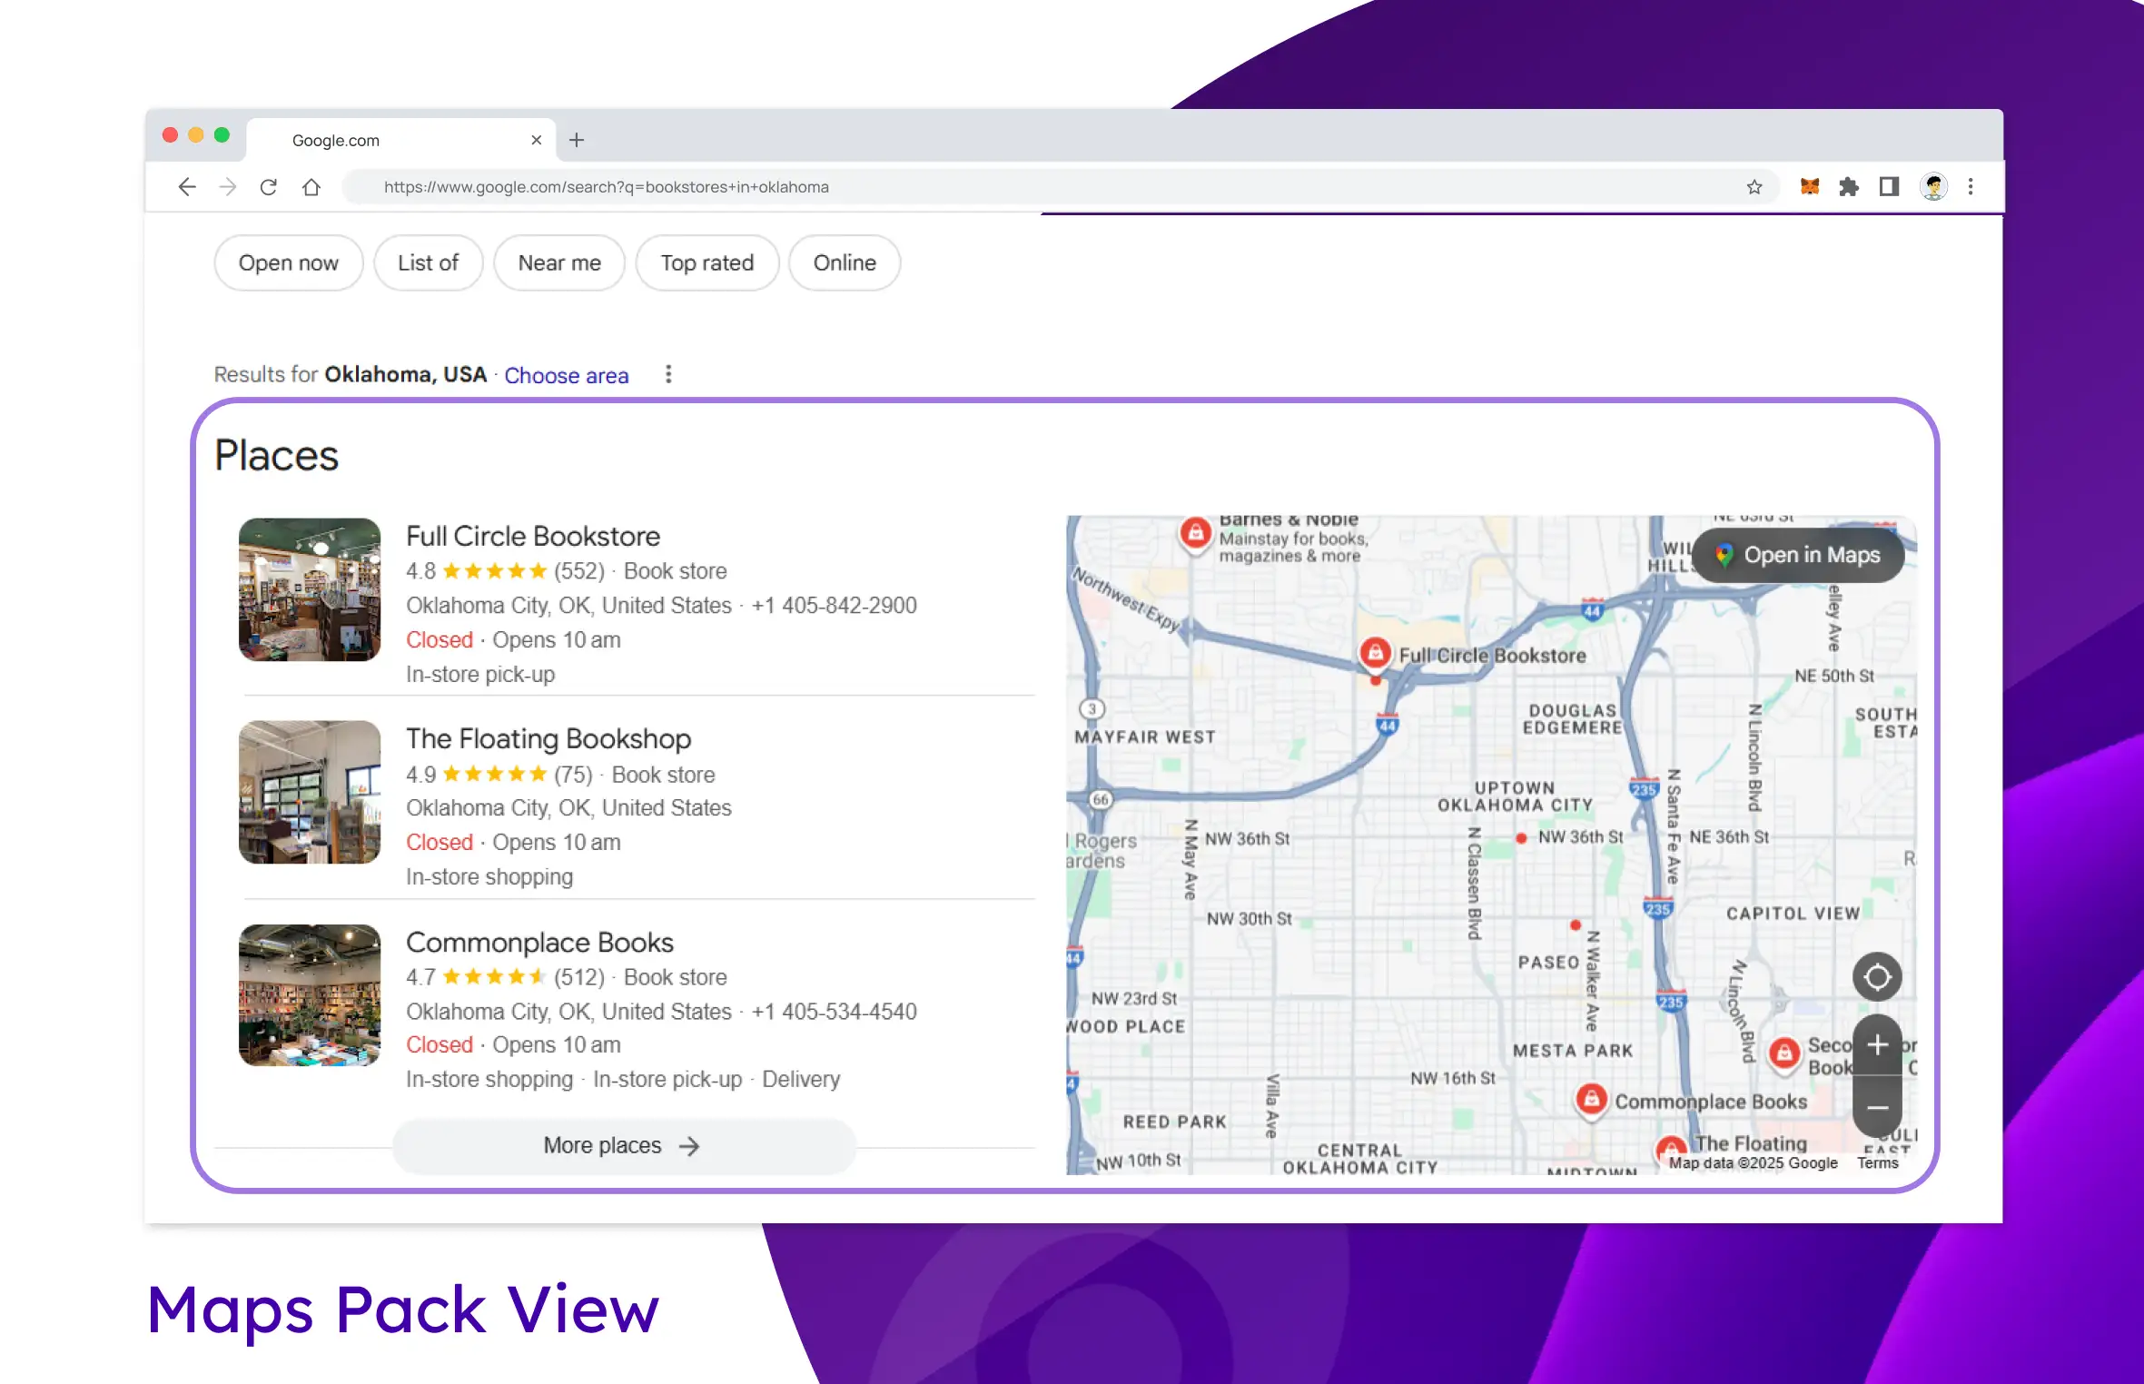Open the map Terms link

tap(1877, 1163)
